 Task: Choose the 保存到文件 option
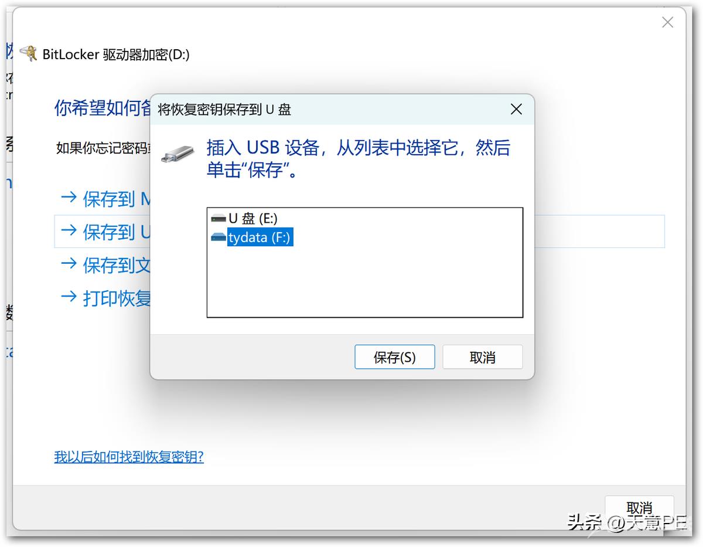point(106,265)
